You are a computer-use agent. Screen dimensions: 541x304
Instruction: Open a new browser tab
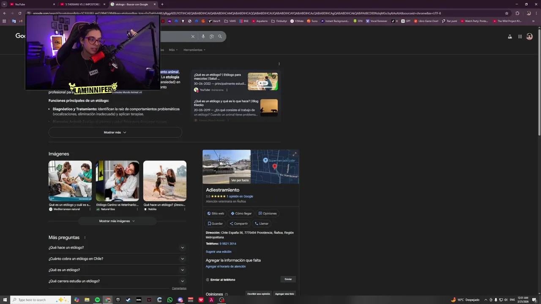(x=162, y=4)
